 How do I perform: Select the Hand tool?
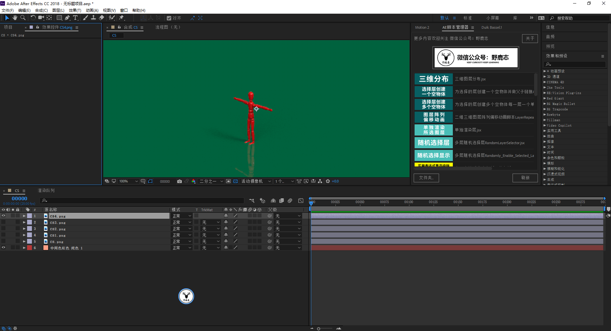pos(15,18)
